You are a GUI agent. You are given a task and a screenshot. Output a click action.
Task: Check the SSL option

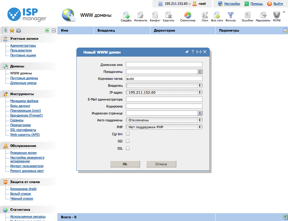point(128,148)
